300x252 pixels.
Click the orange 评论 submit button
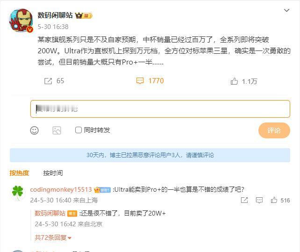point(274,130)
